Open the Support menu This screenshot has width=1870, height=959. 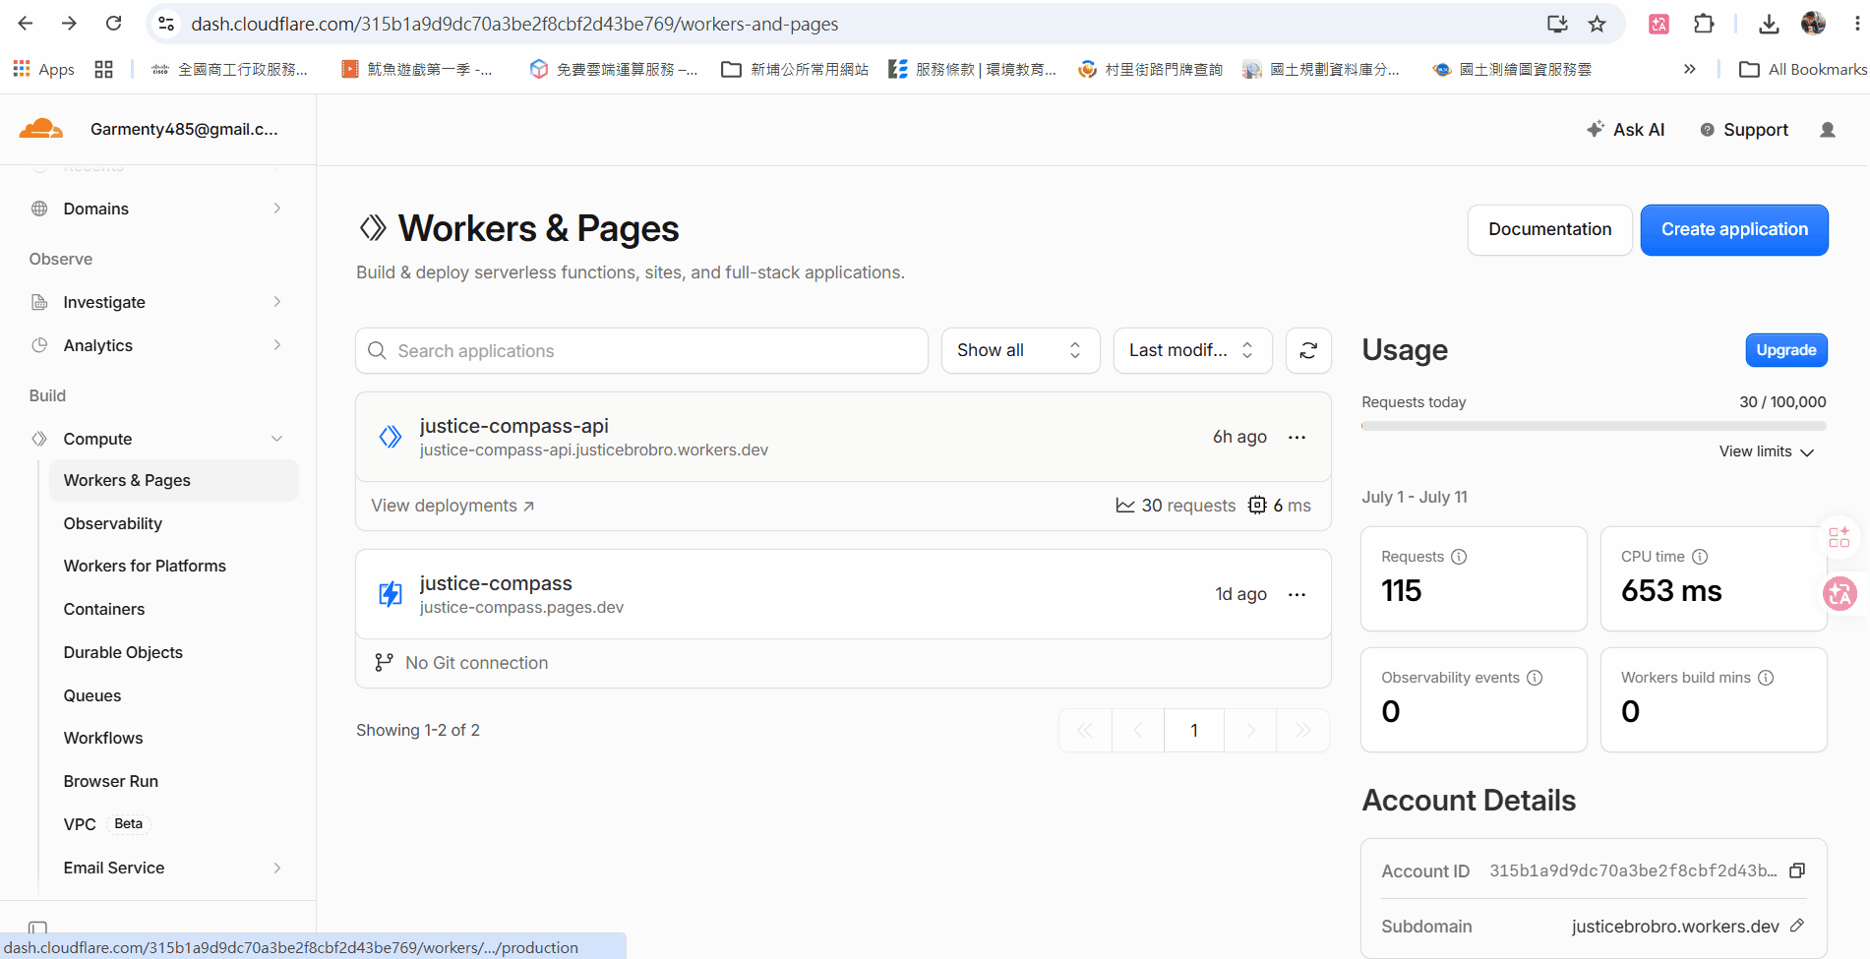(1744, 130)
